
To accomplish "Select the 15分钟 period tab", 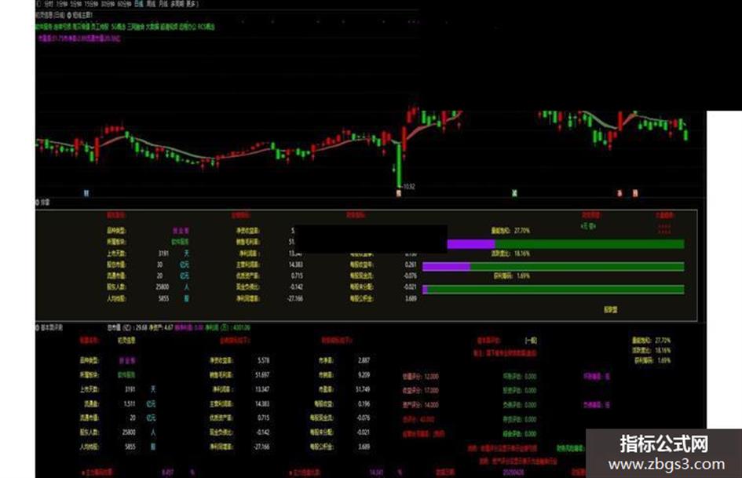I will pos(91,3).
